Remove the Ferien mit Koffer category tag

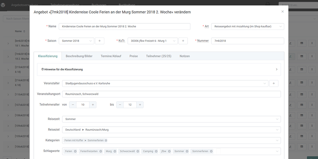coord(106,140)
